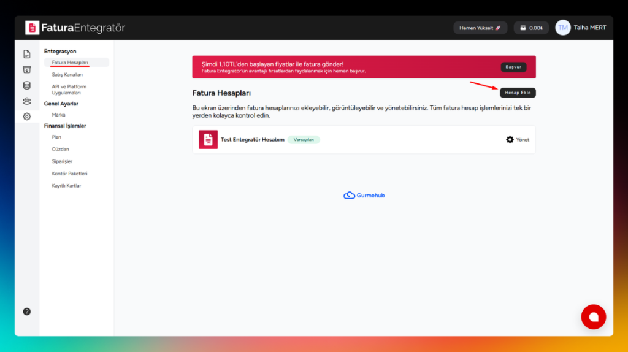Open the red chat bubble widget
The width and height of the screenshot is (628, 352).
point(593,317)
